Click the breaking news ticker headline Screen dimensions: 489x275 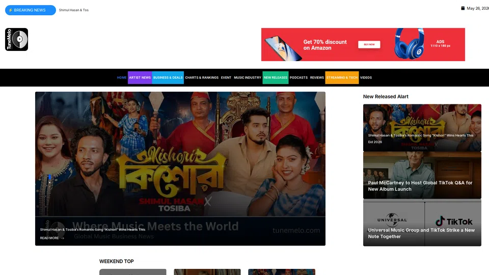click(73, 10)
